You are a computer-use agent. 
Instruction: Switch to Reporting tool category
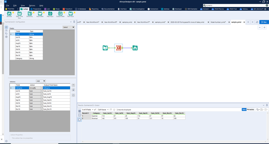pyautogui.click(x=94, y=9)
